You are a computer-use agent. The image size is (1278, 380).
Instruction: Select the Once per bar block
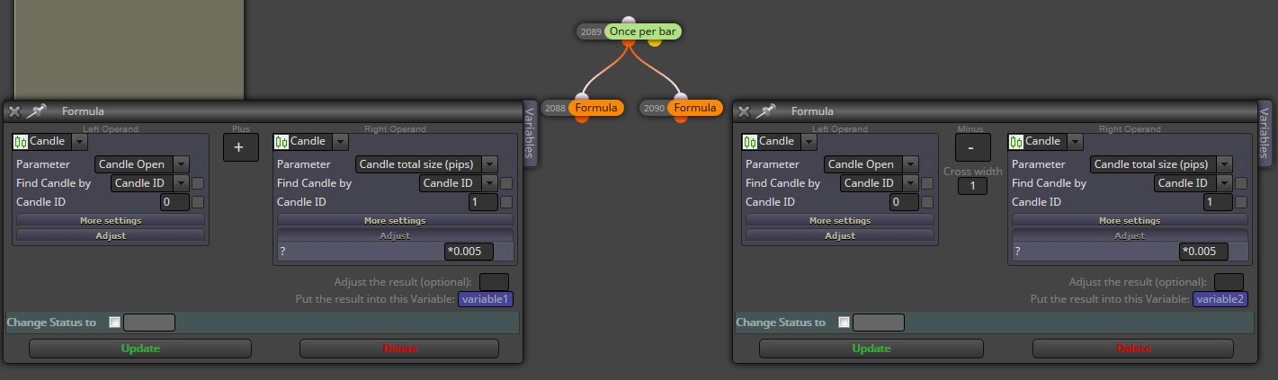click(x=642, y=31)
